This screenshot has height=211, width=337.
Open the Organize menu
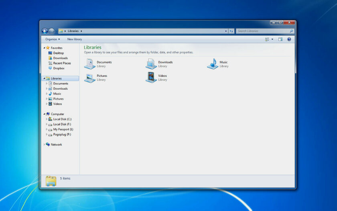[x=53, y=39]
